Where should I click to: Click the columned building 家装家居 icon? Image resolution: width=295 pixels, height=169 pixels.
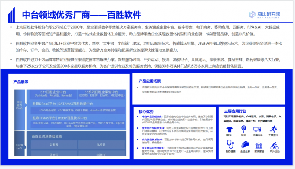click(259, 146)
